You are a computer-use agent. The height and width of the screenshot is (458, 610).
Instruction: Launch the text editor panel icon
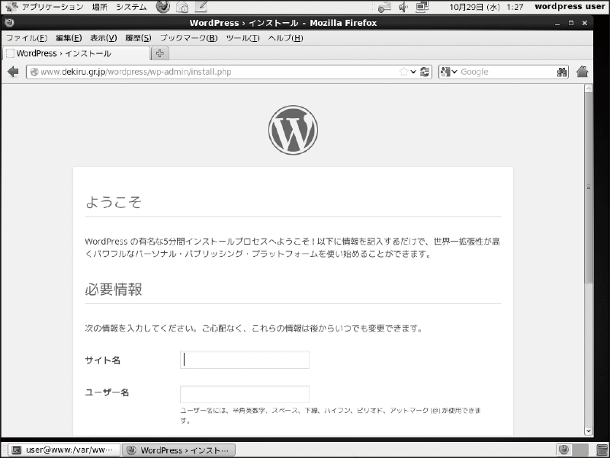201,7
